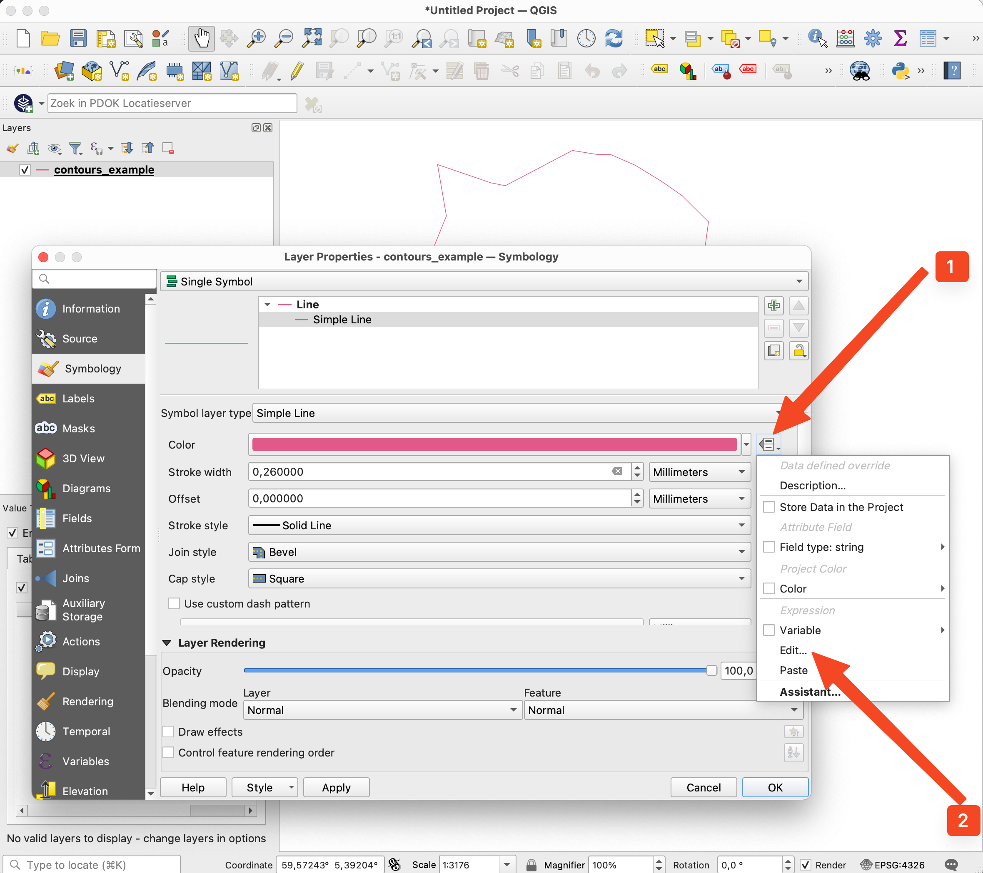Open Information in the properties sidebar
This screenshot has height=873, width=983.
88,309
